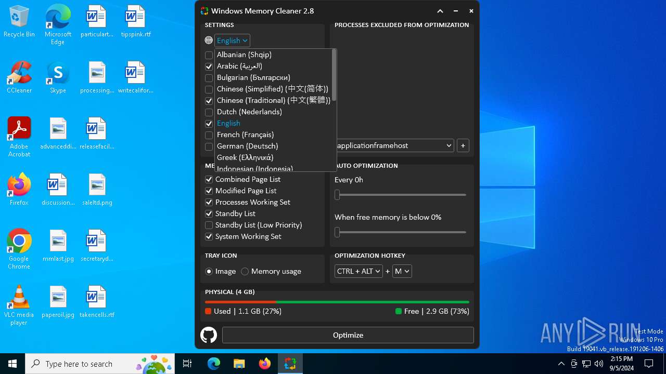Disable Combined Page List option
The width and height of the screenshot is (666, 374).
click(x=209, y=179)
